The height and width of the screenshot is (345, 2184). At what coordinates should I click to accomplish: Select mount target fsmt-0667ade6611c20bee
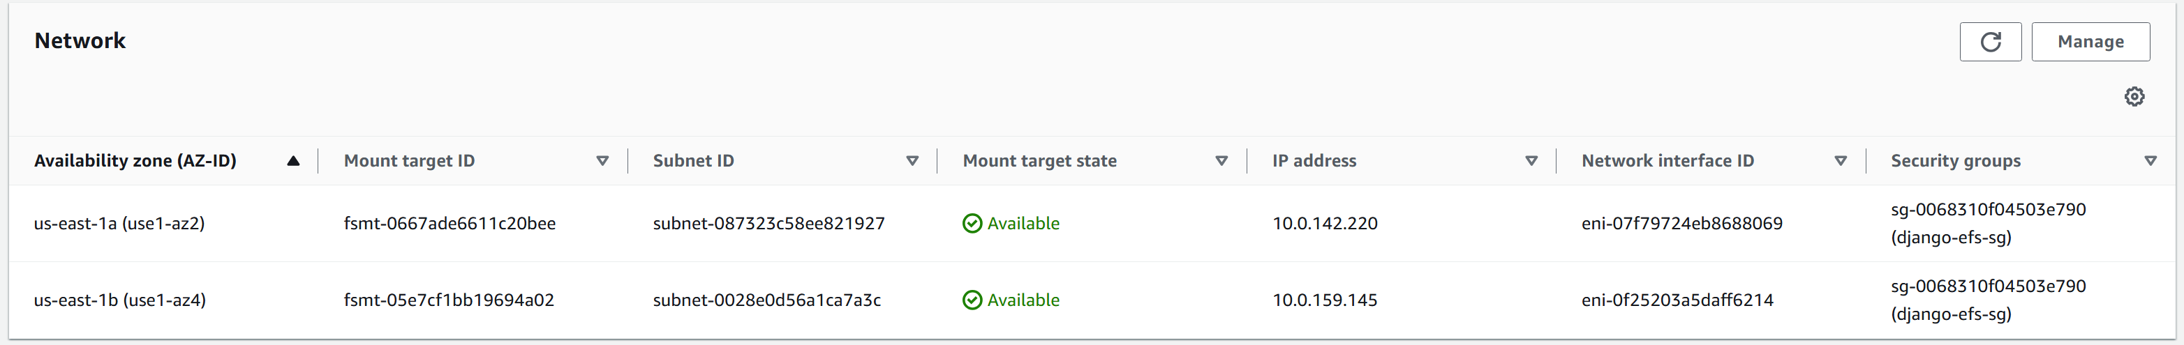point(450,223)
